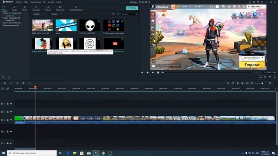The width and height of the screenshot is (278, 156).
Task: Hide the video track holding the clips
Action: tap(11, 120)
